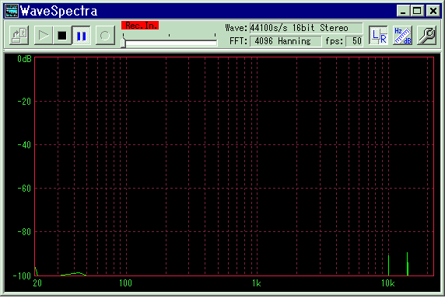The height and width of the screenshot is (298, 445).
Task: Click the spectrum peak just after 10k
Action: pyautogui.click(x=388, y=265)
